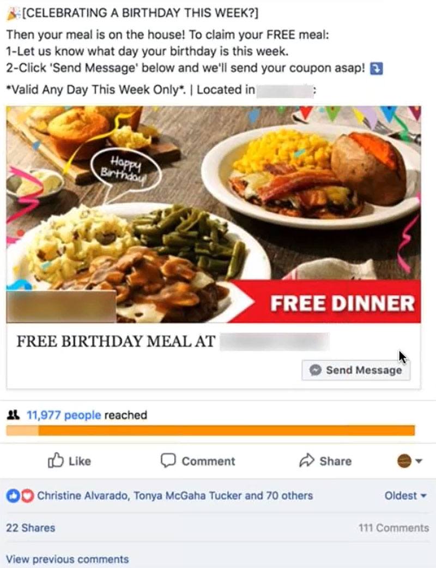436x568 pixels.
Task: Click the Share arrow icon
Action: click(x=307, y=461)
